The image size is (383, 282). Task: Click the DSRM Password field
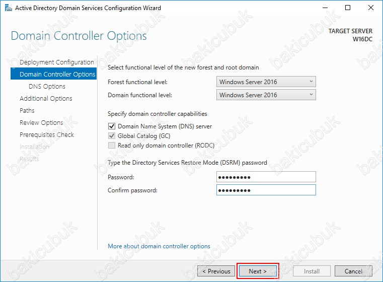[266, 177]
